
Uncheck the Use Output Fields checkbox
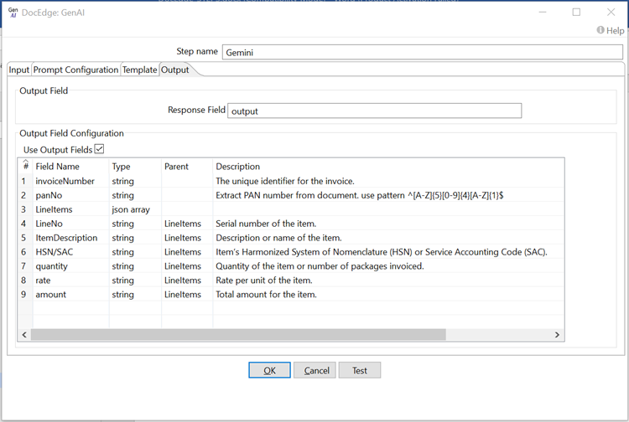tap(99, 149)
